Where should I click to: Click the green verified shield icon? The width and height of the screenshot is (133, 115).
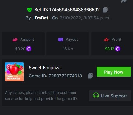tap(30, 10)
